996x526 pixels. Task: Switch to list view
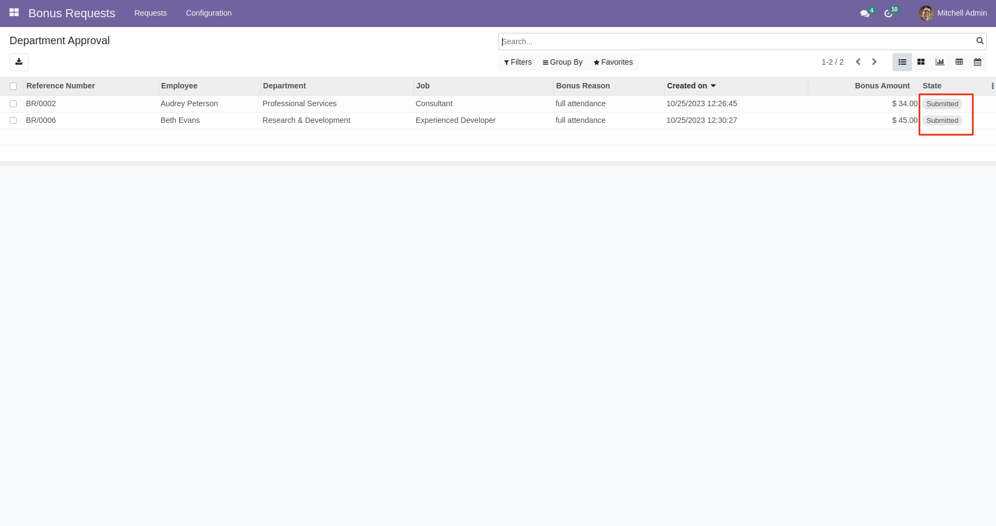[902, 62]
